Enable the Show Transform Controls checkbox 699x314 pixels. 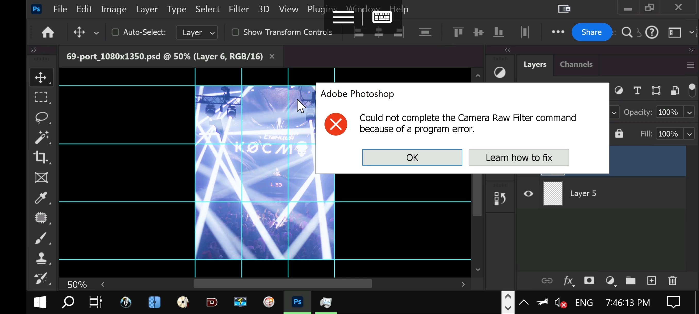click(235, 32)
